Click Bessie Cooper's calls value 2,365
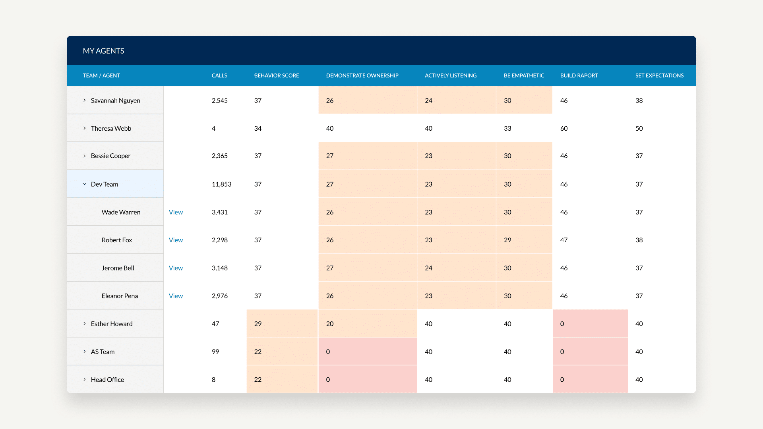 click(220, 156)
